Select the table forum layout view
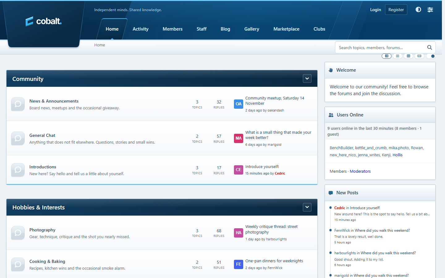This screenshot has width=445, height=278. pos(387,56)
